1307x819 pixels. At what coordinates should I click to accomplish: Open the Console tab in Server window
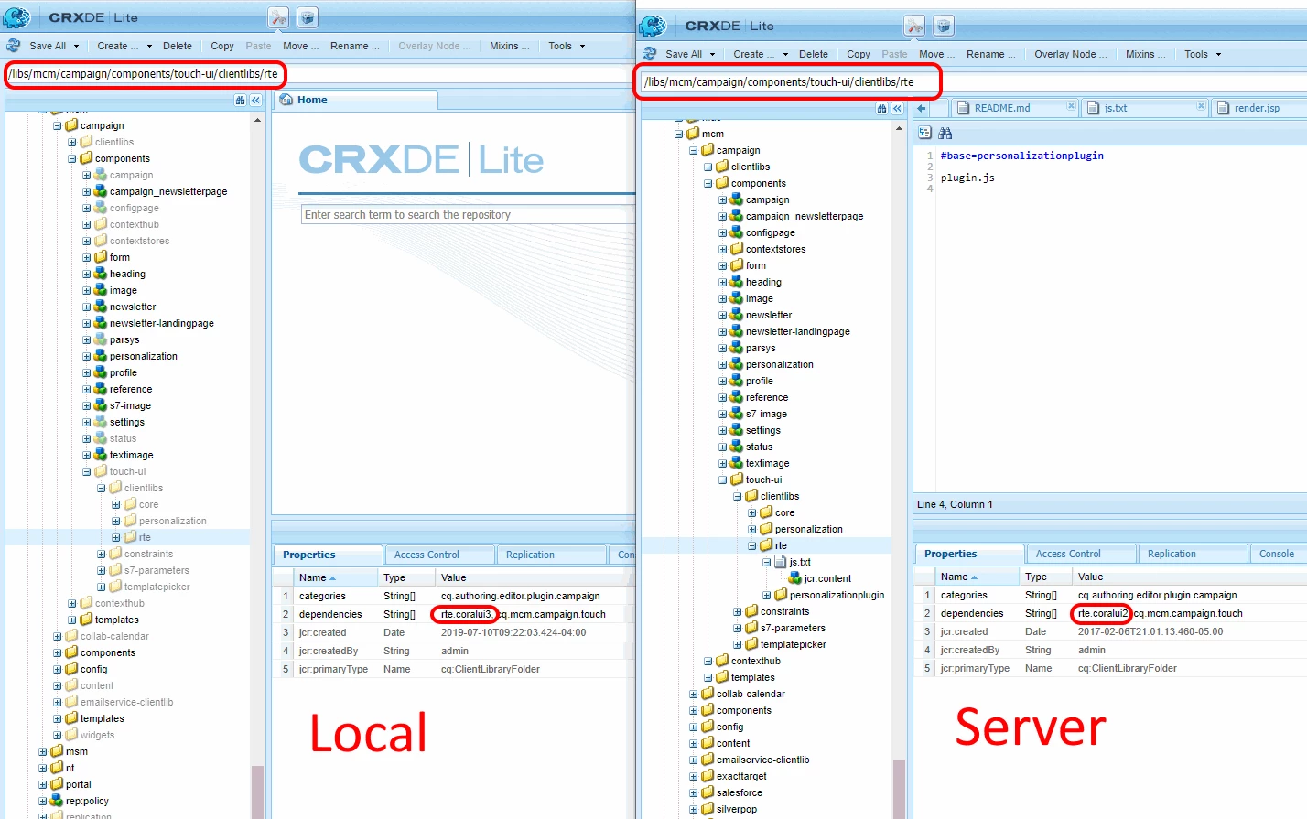click(1276, 554)
